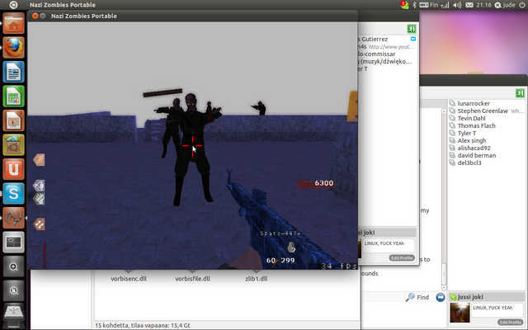Click the green icon in front Skype window

click(412, 29)
